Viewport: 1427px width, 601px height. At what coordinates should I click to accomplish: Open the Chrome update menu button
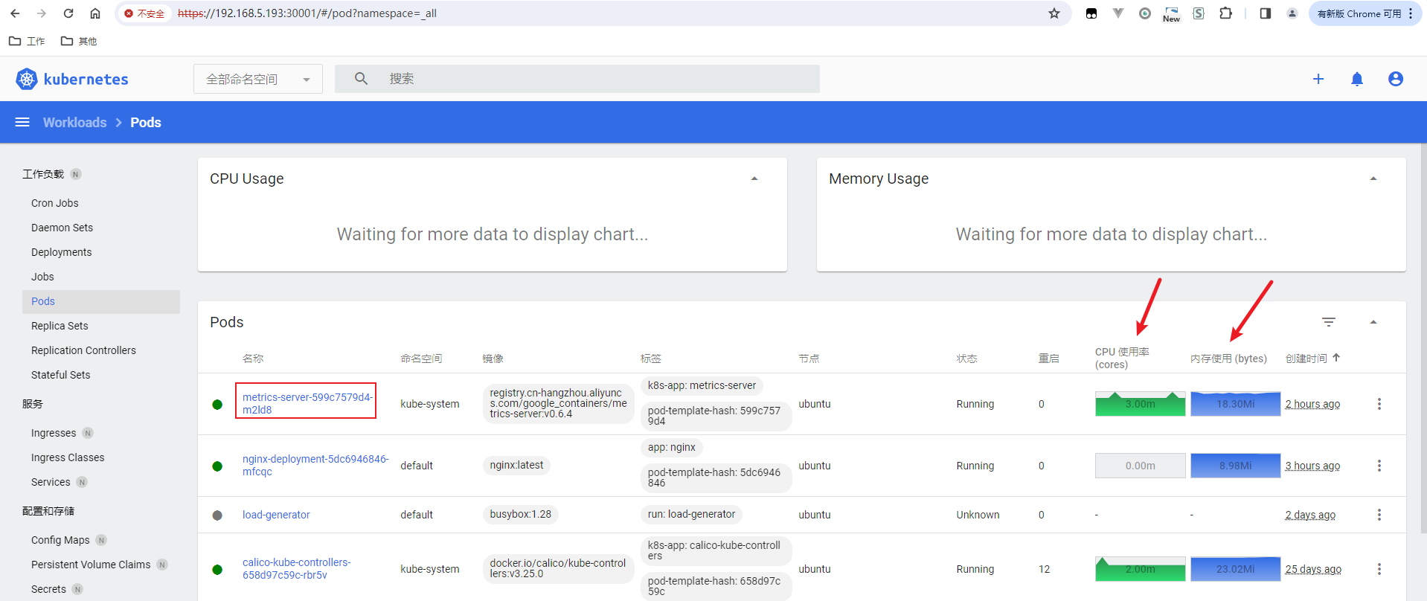coord(1365,13)
